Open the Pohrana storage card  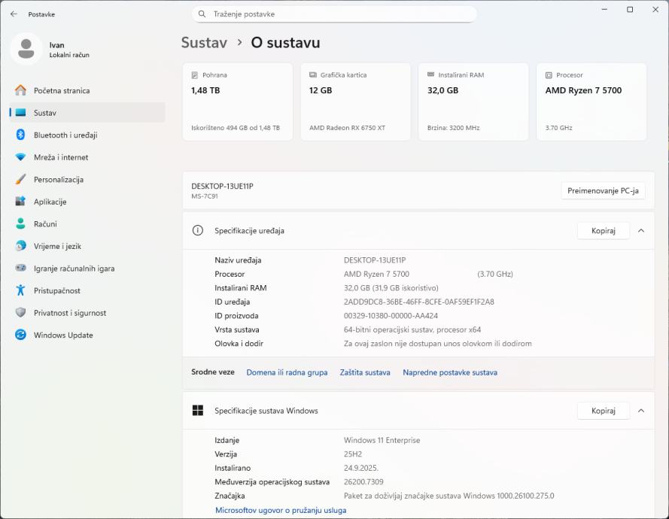pos(237,102)
